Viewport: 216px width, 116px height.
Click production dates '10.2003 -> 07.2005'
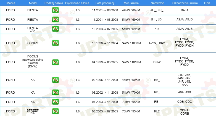tap(105, 29)
